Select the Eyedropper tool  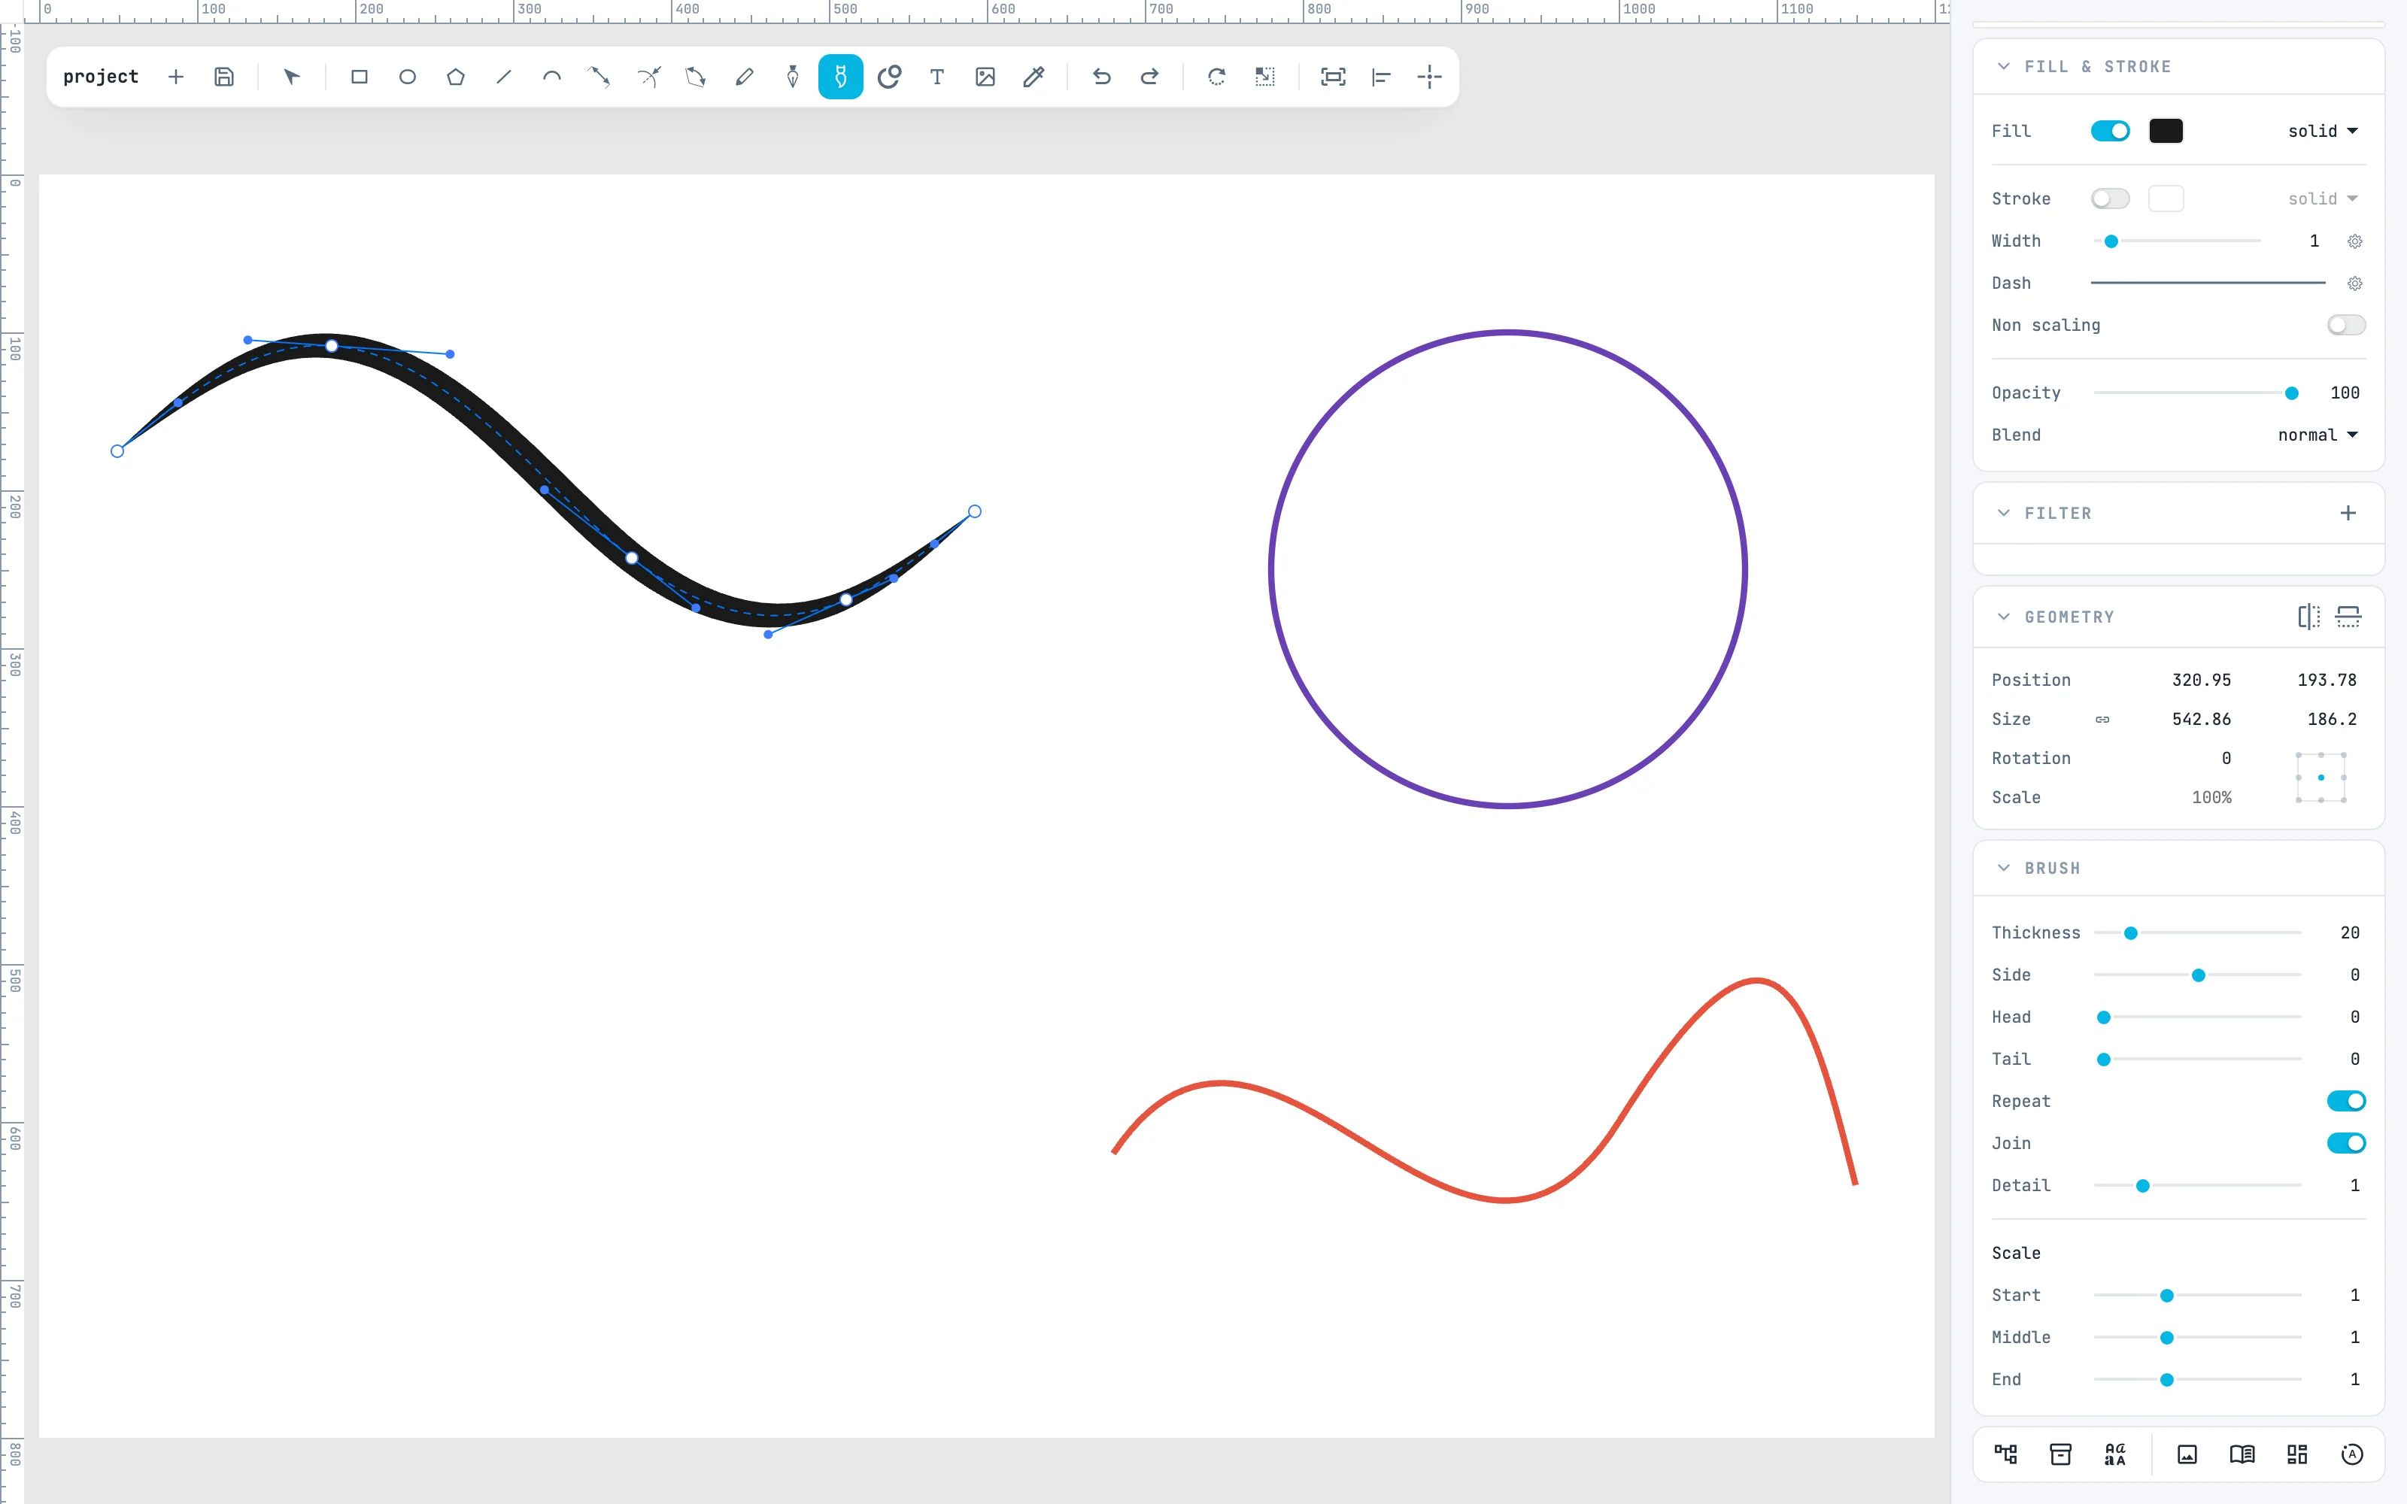coord(1034,77)
